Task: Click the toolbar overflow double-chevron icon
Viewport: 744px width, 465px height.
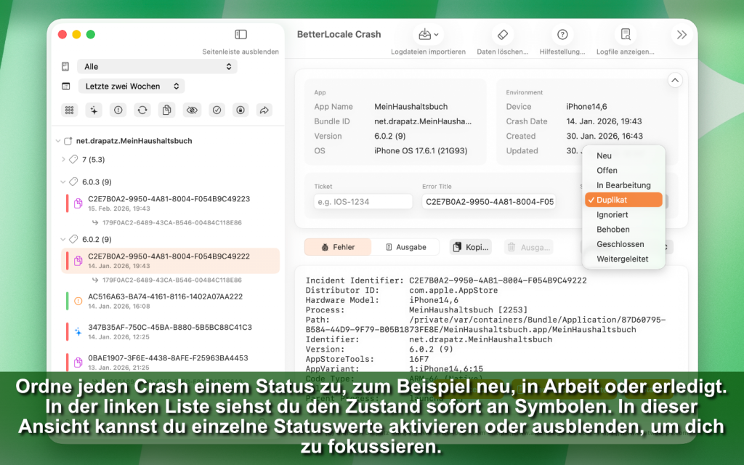Action: pos(681,35)
